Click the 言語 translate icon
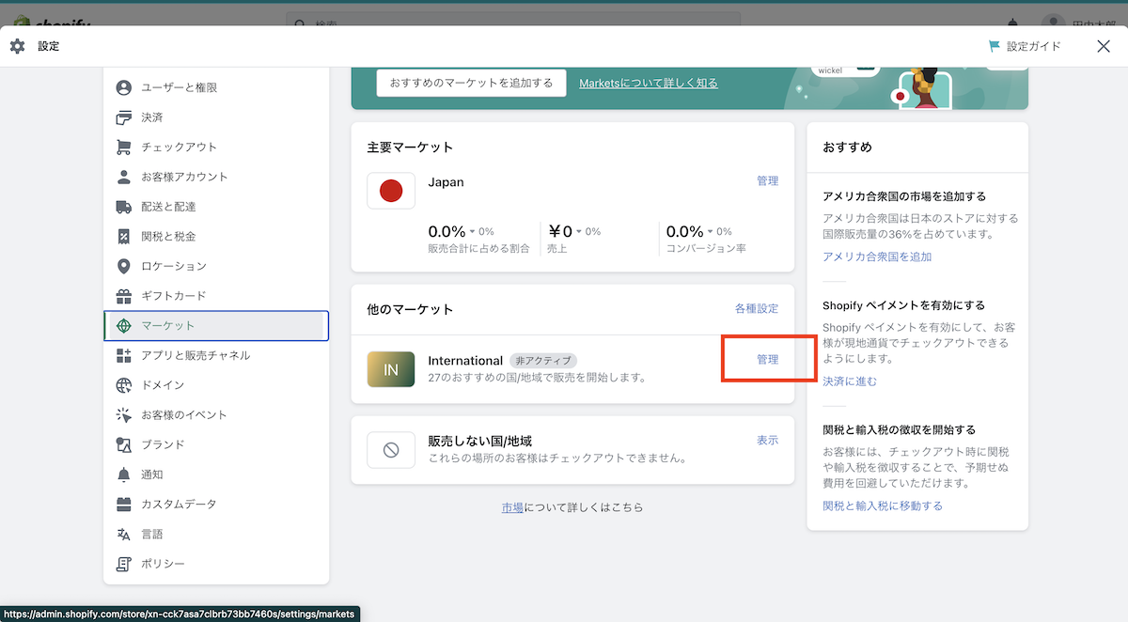This screenshot has width=1128, height=622. pyautogui.click(x=123, y=534)
